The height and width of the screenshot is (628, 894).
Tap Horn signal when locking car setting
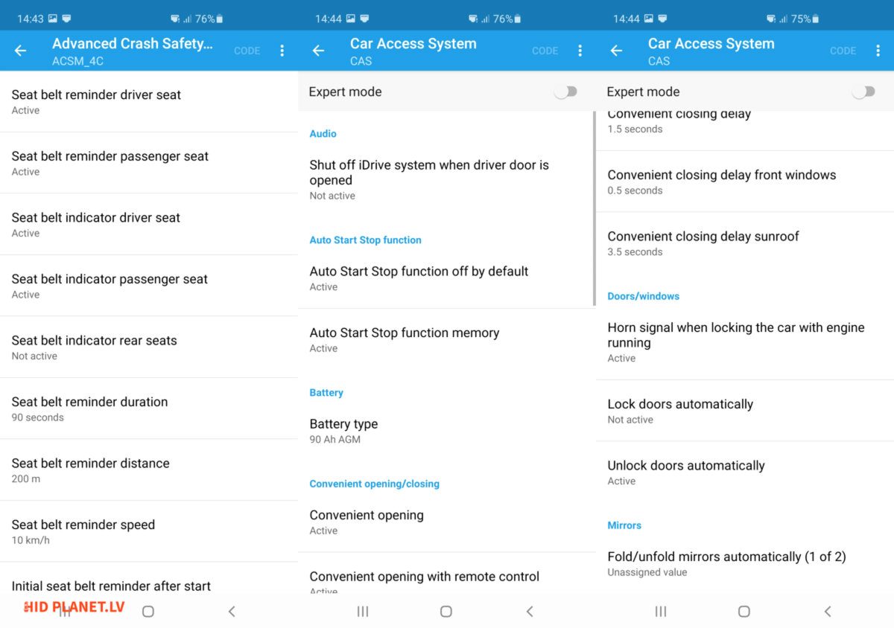pyautogui.click(x=745, y=342)
